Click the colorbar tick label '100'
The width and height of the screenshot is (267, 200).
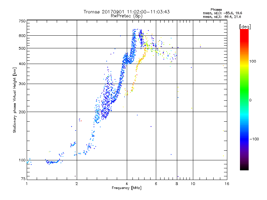[x=253, y=61]
